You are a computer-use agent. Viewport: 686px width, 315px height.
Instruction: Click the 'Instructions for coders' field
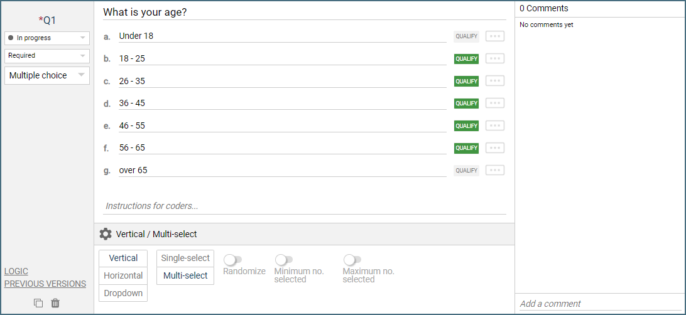305,206
